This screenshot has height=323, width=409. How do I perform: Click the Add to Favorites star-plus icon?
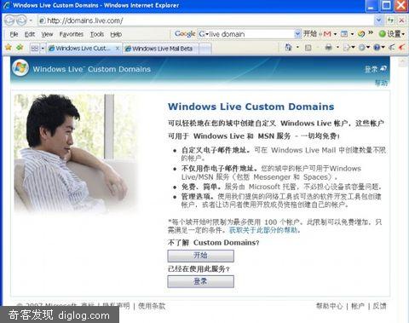click(x=20, y=48)
